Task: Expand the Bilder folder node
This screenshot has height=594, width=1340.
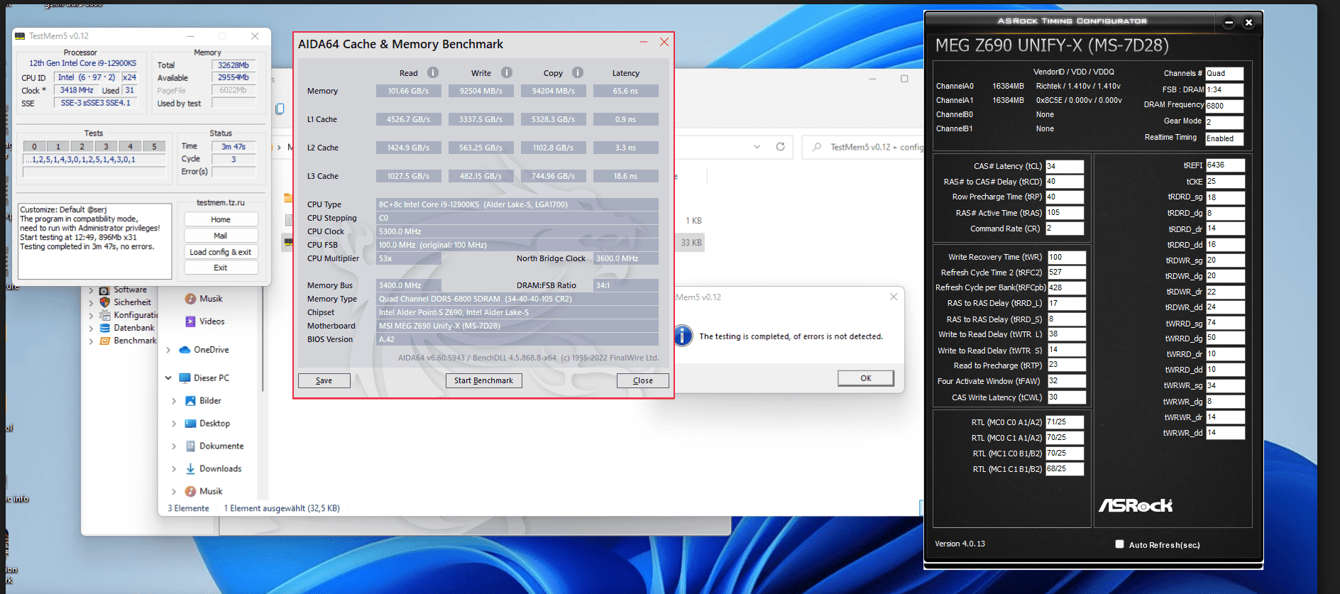Action: point(174,401)
